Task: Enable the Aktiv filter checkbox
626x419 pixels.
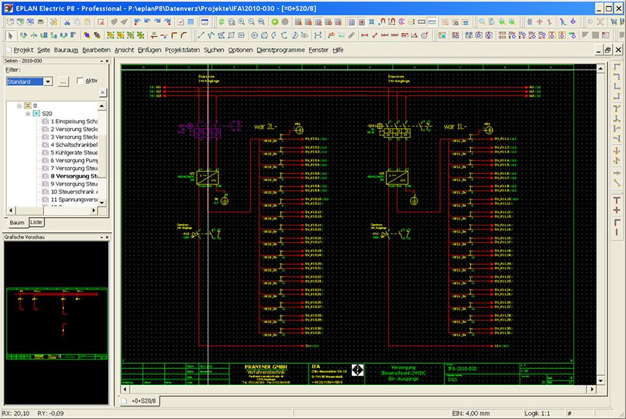Action: (80, 81)
